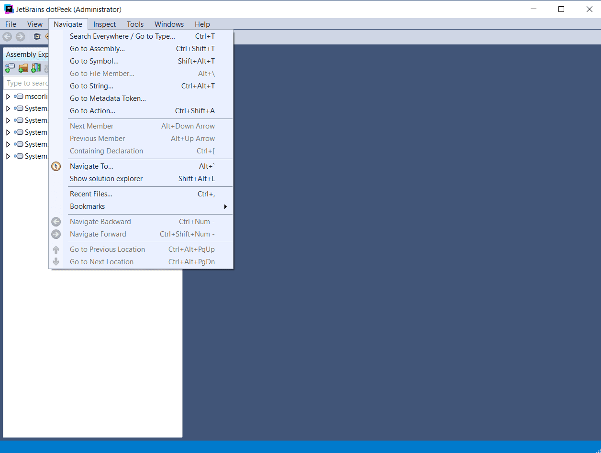Click the Go to Previous Location up-arrow icon
Viewport: 601px width, 453px height.
pos(56,249)
